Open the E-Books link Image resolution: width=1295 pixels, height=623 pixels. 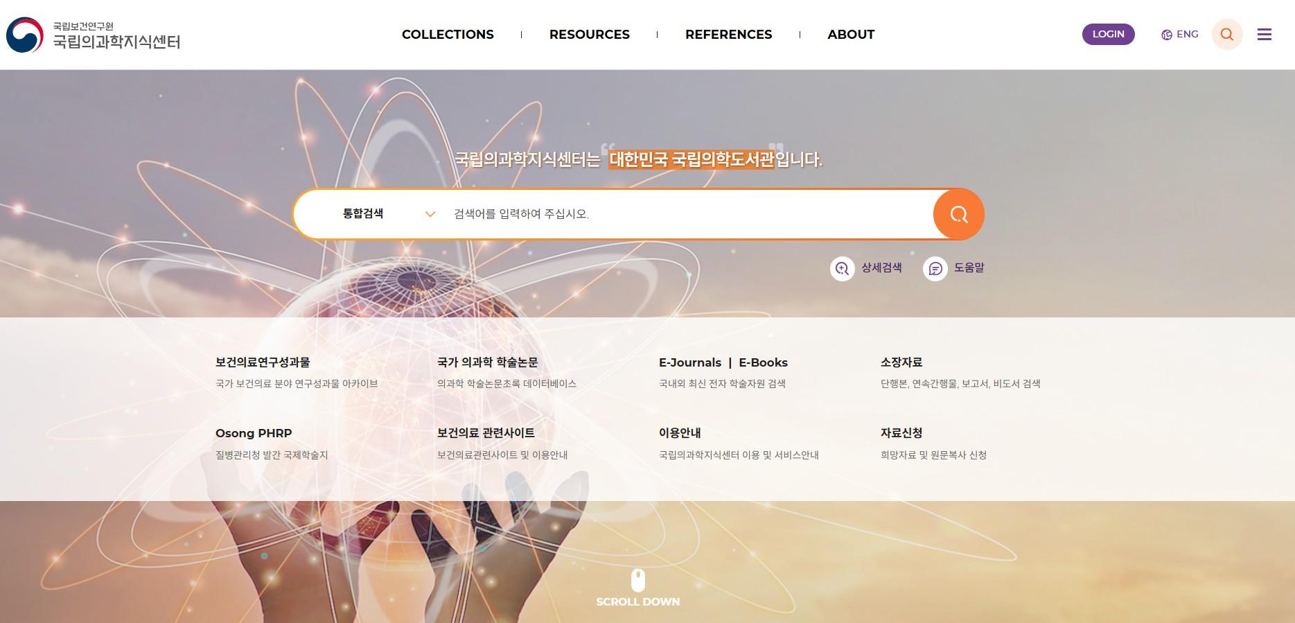click(763, 362)
